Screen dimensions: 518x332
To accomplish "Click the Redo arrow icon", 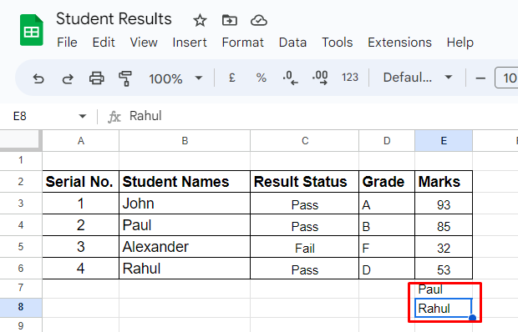I will click(x=68, y=78).
